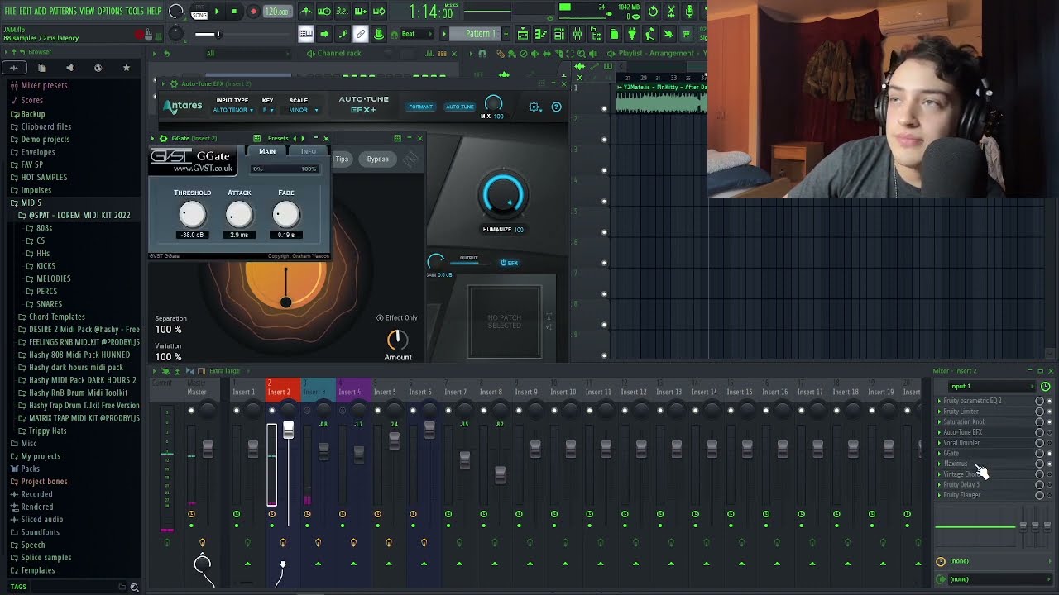
Task: Click the favorites star icon in browser
Action: tap(126, 68)
